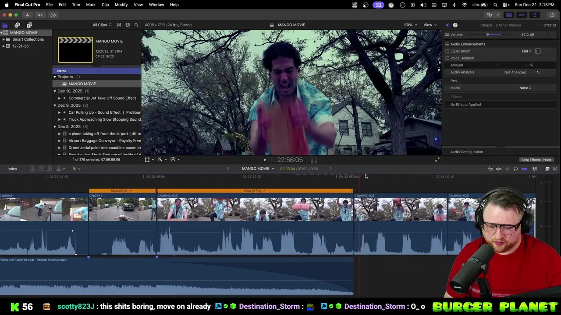Show the Libraries sidebar icon
Screen dimensions: 561x315
point(5,25)
